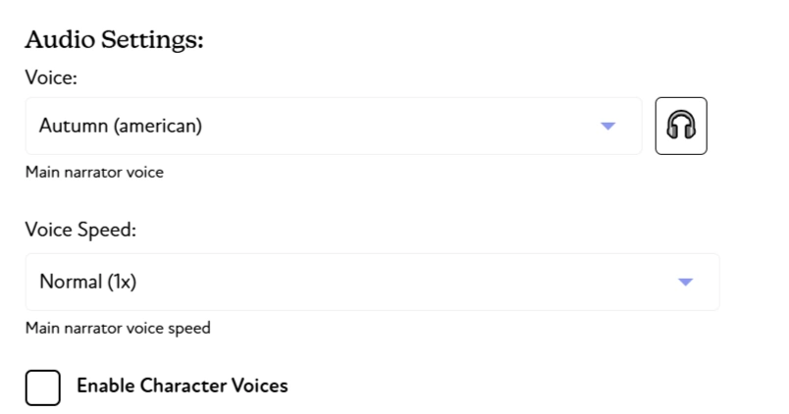Click the "Normal (1x)" speed value
The image size is (789, 414).
[x=87, y=282]
